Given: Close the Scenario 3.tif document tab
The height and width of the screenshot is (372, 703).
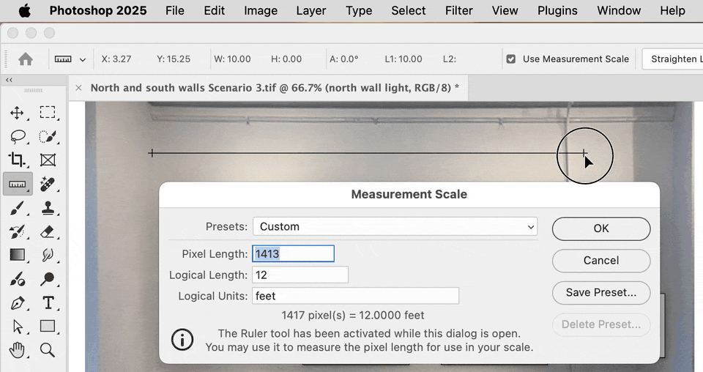Looking at the screenshot, I should pyautogui.click(x=78, y=88).
